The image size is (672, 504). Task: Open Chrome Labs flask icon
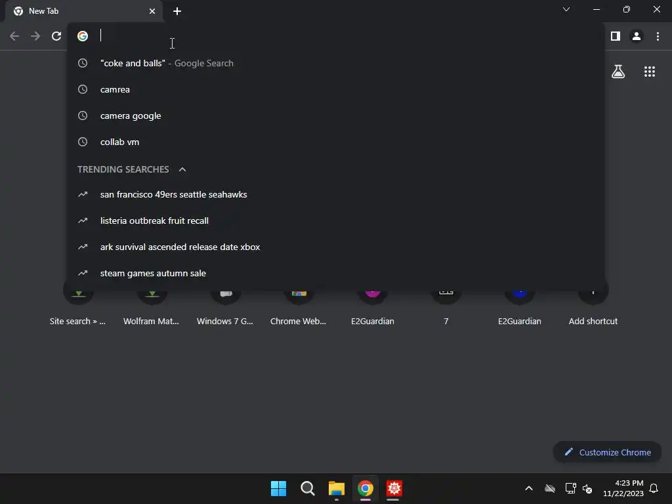click(618, 72)
